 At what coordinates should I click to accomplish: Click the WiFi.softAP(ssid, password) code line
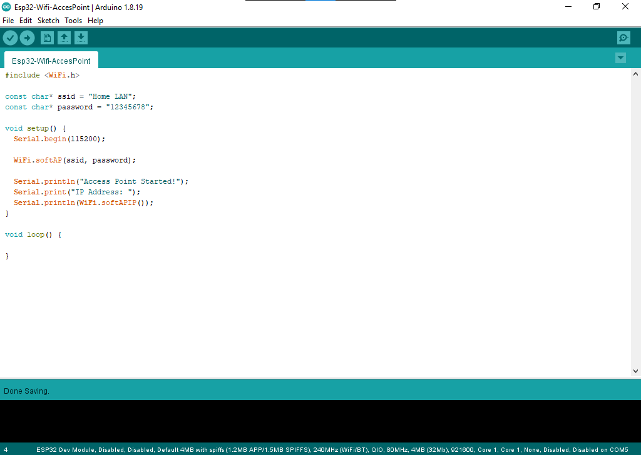click(x=74, y=160)
